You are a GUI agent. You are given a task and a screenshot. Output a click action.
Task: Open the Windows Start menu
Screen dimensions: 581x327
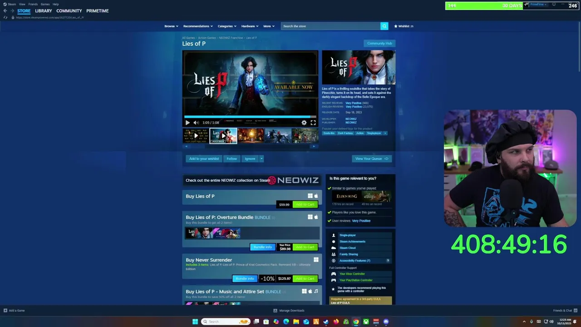195,322
